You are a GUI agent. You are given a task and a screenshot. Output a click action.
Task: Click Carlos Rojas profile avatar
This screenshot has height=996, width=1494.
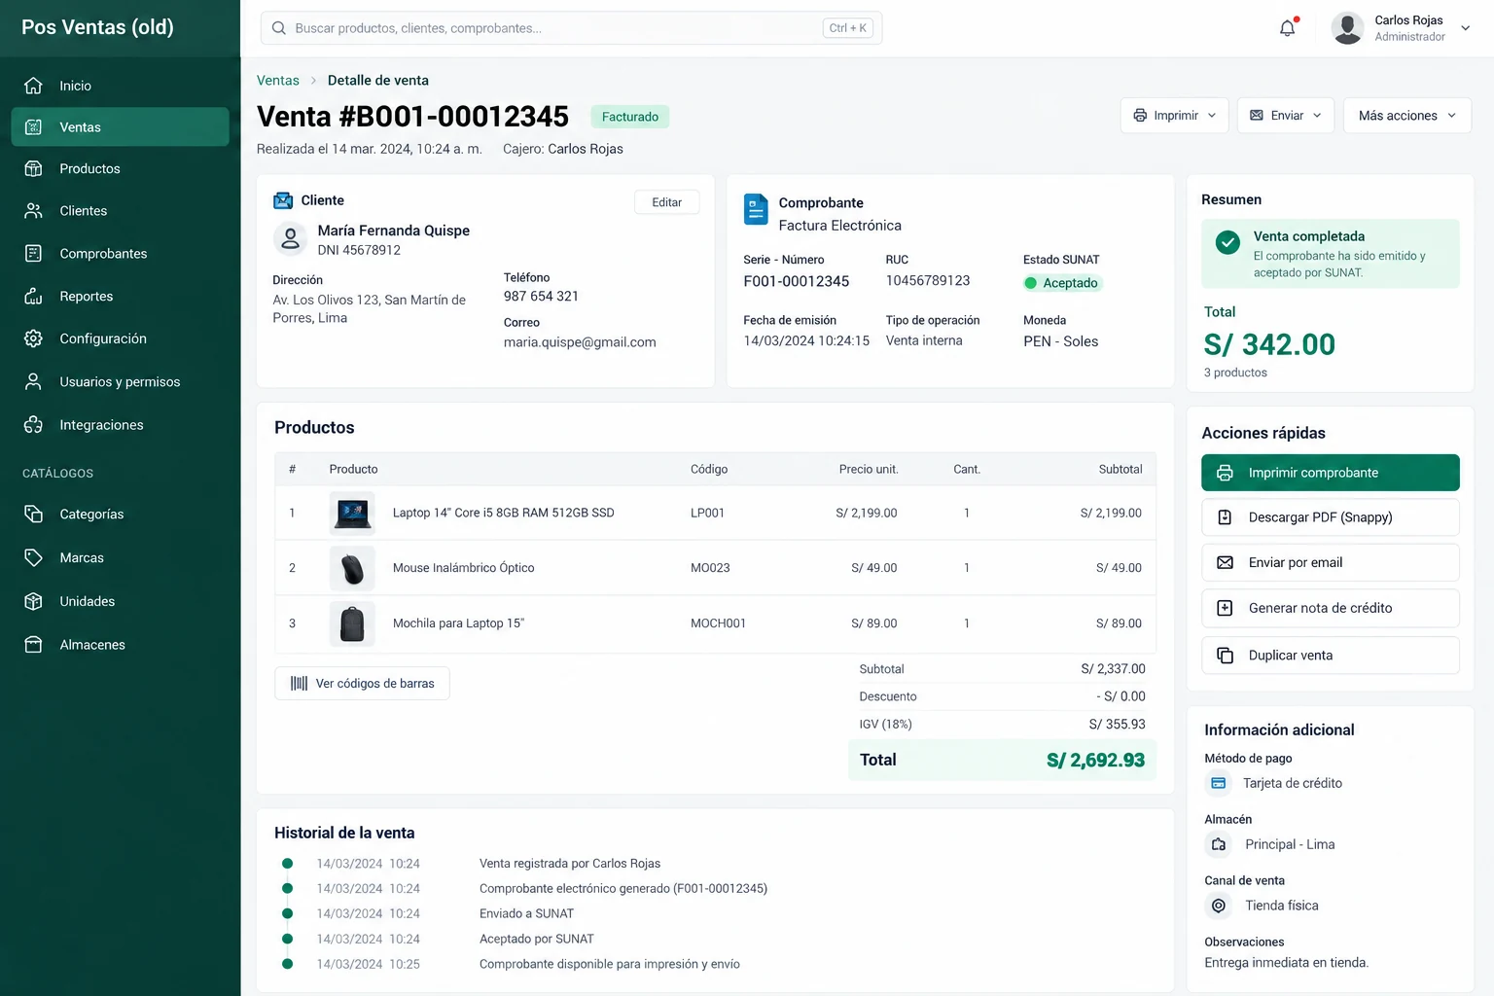pyautogui.click(x=1347, y=28)
